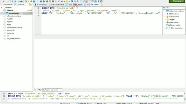Close the log filter with X

tap(35, 90)
